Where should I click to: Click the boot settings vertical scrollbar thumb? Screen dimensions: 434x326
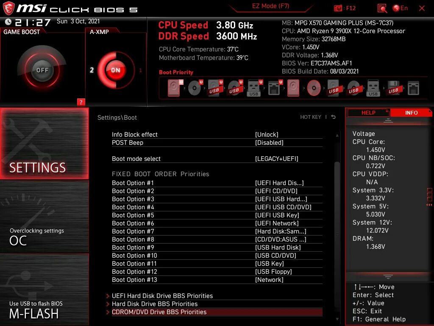click(337, 234)
